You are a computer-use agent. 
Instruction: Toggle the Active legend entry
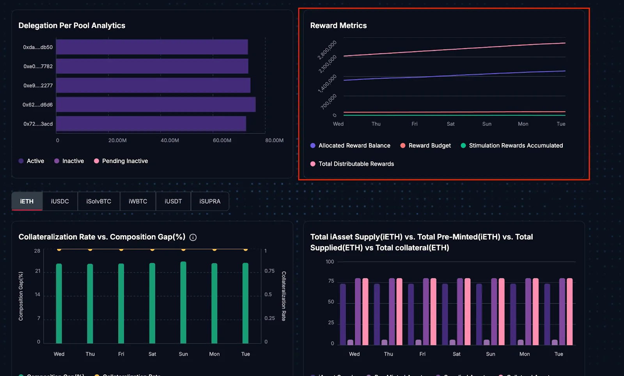tap(31, 161)
